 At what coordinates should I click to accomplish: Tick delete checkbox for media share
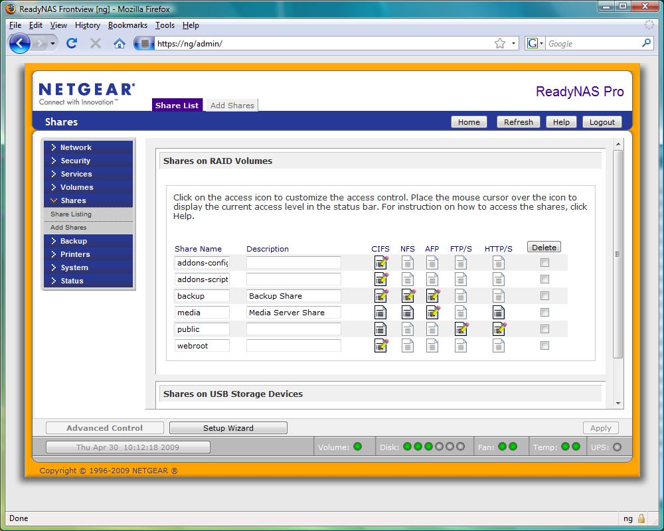coord(544,312)
